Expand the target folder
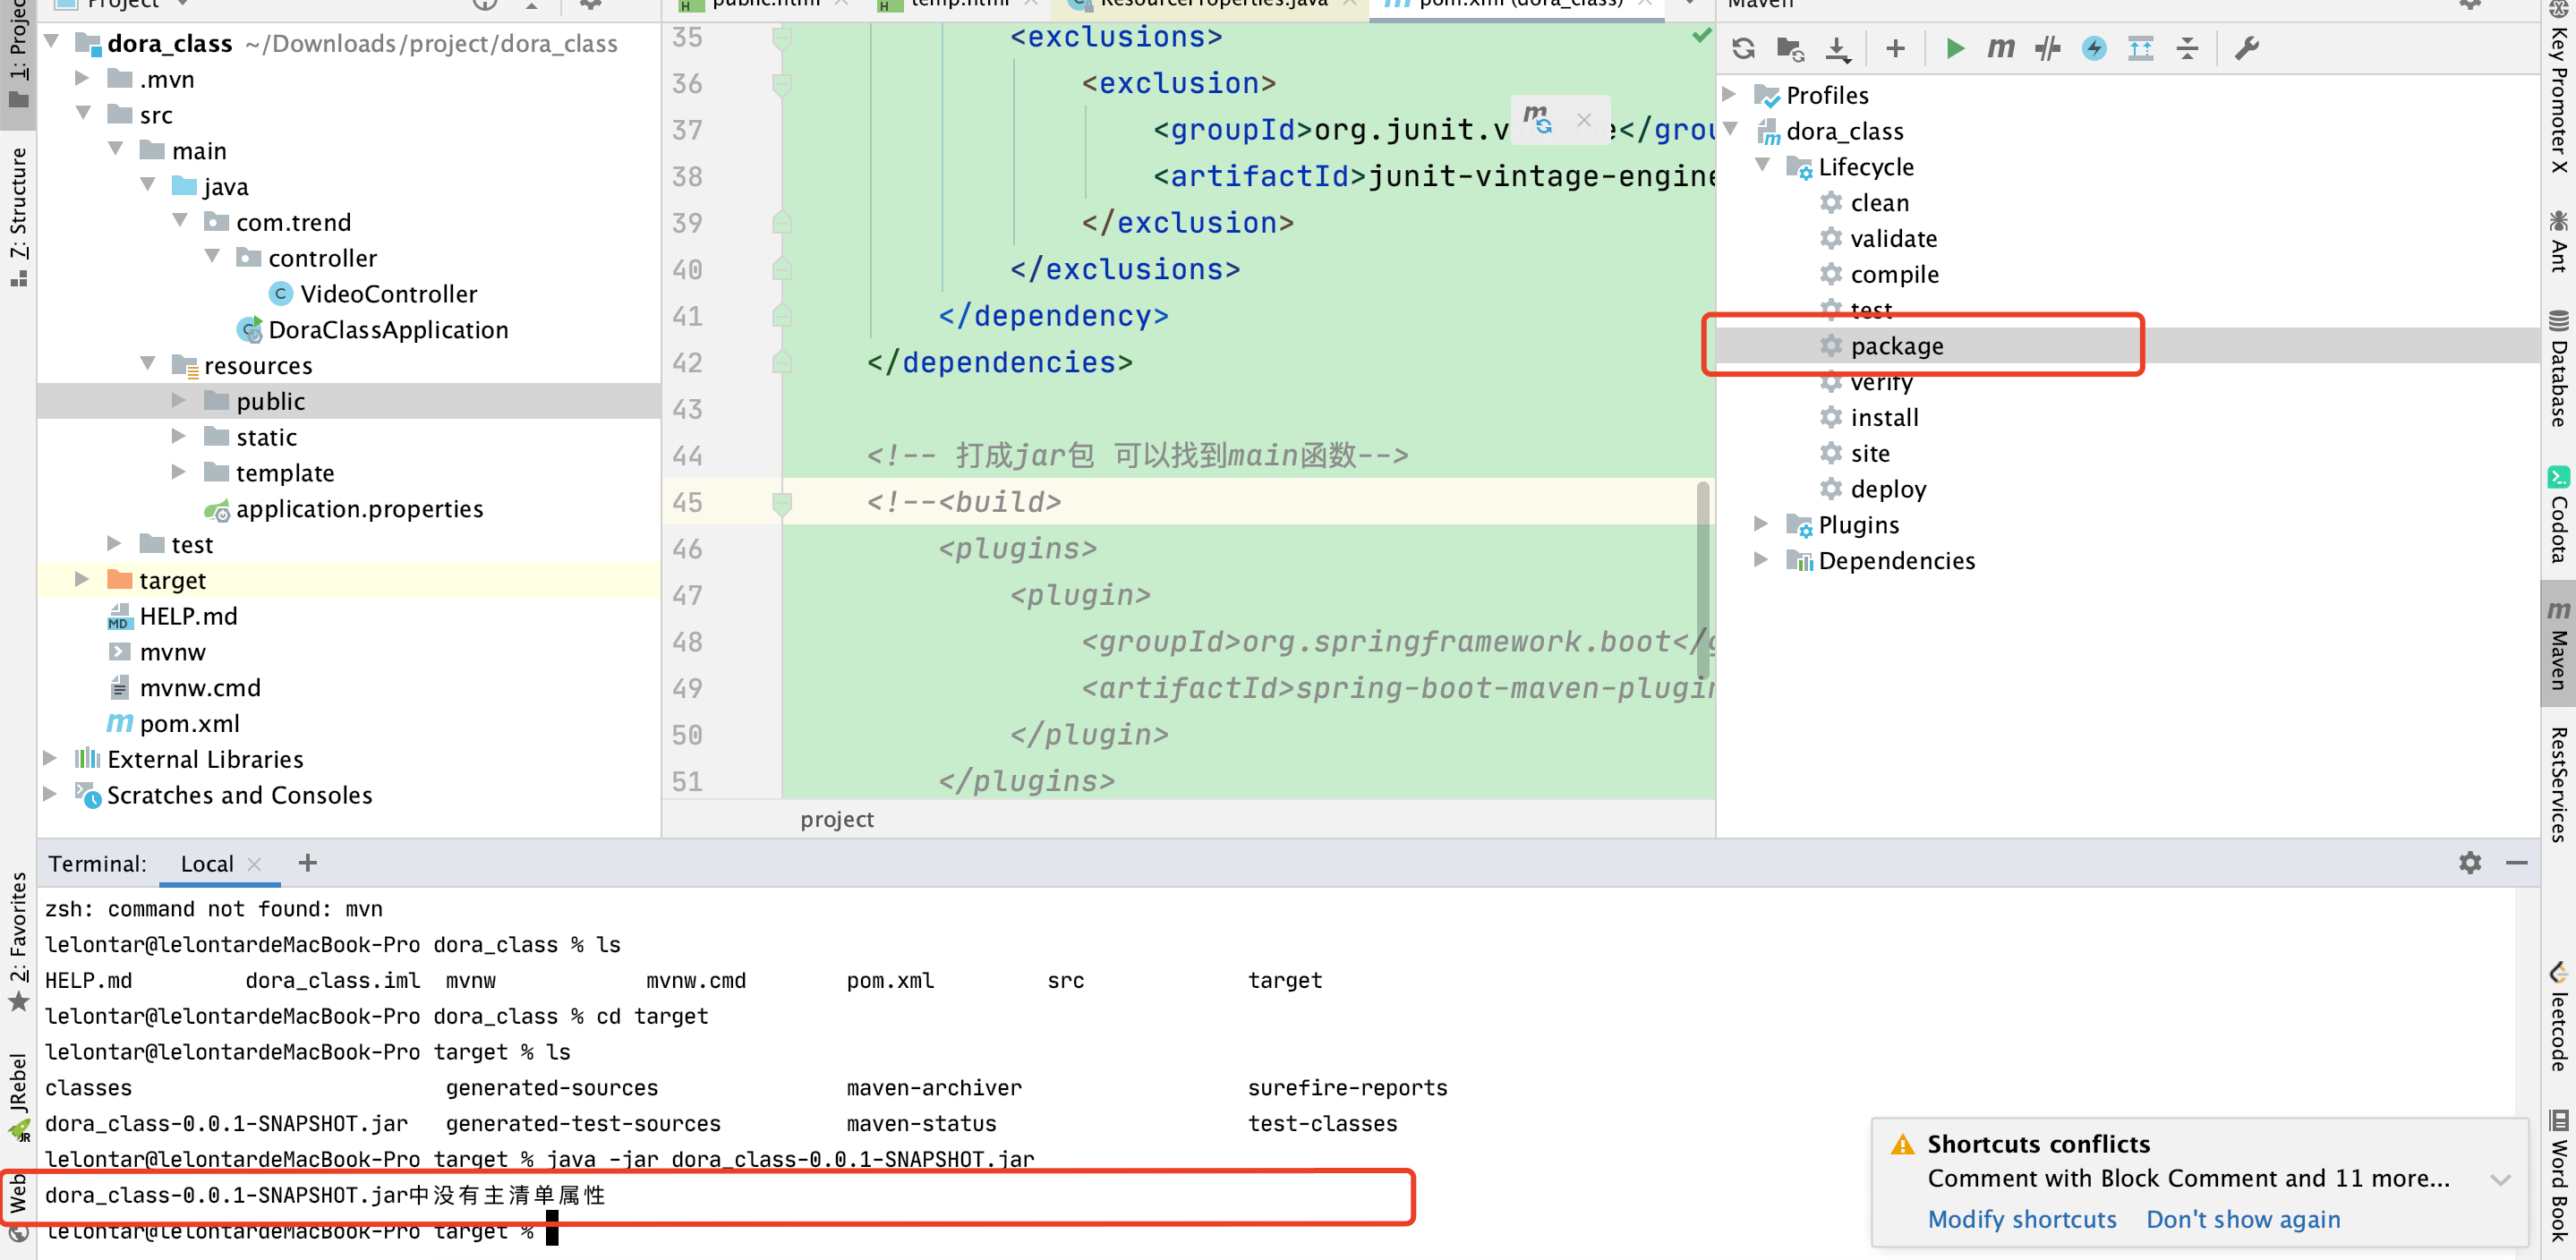The image size is (2576, 1260). point(82,580)
